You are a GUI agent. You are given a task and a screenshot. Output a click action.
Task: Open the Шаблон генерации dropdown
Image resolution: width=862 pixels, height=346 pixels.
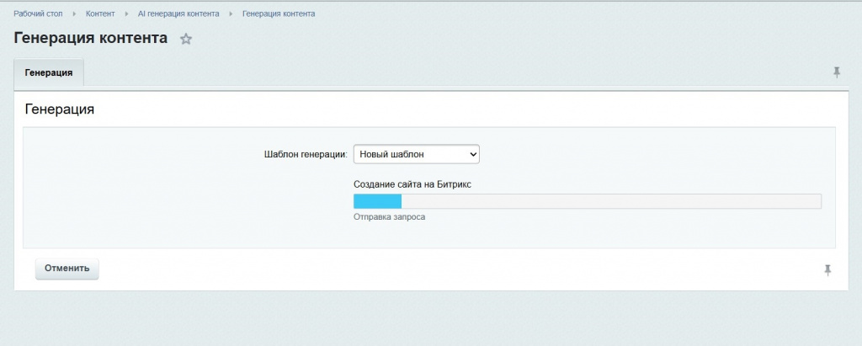416,154
